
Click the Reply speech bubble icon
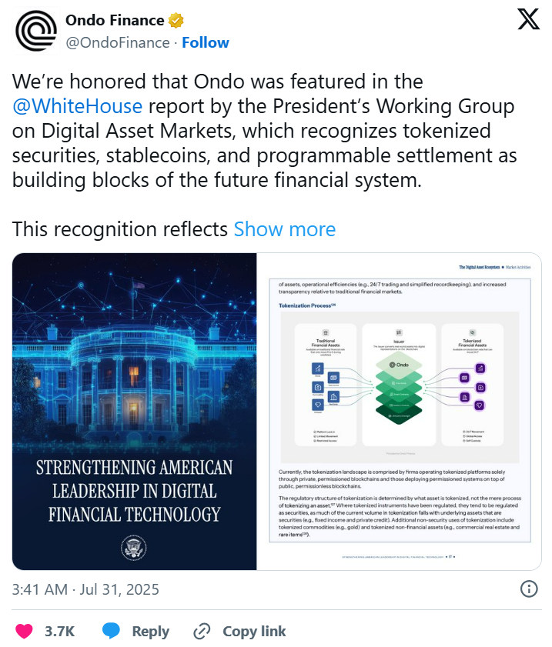click(x=113, y=631)
